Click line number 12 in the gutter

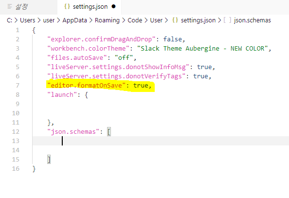(x=16, y=132)
